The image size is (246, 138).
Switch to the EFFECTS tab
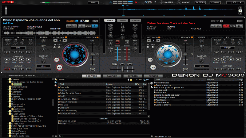(133, 76)
